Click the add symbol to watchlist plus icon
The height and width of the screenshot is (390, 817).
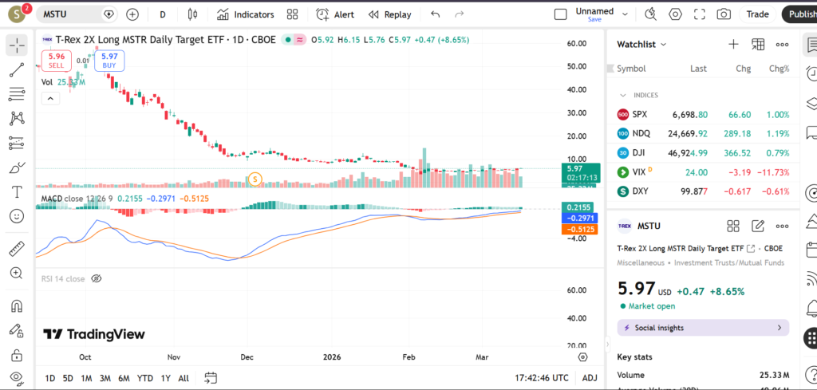point(733,45)
